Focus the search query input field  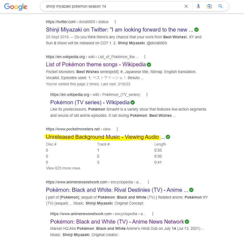pos(114,6)
